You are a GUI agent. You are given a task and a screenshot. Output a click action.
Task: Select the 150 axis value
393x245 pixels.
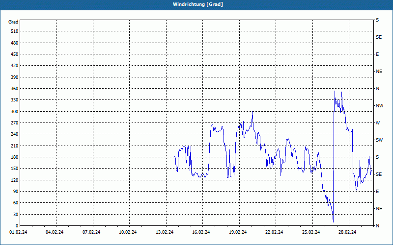(15, 169)
